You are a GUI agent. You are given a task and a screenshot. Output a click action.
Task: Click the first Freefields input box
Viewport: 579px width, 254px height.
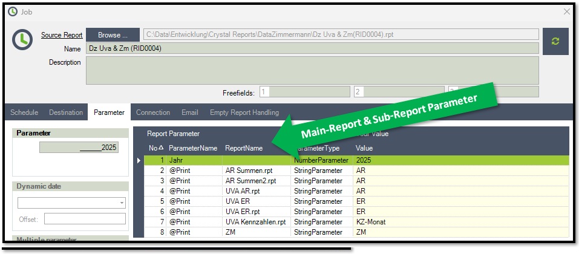304,92
